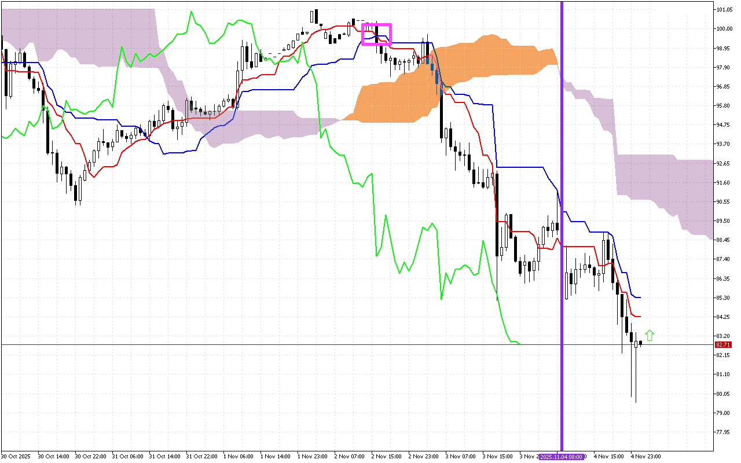The width and height of the screenshot is (741, 463).
Task: Select the magenta rectangle drawn on the chart
Action: point(376,25)
